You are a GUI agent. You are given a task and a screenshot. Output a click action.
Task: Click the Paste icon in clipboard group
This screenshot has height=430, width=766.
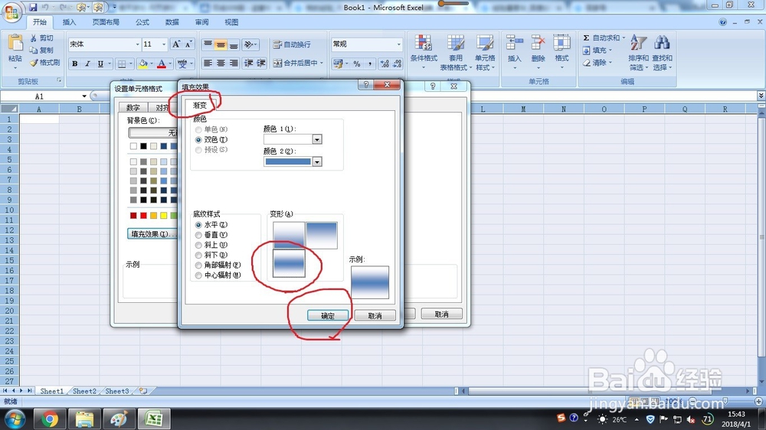15,44
